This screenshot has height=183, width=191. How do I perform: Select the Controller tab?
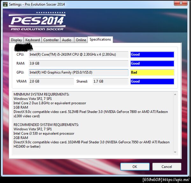[x=51, y=40]
